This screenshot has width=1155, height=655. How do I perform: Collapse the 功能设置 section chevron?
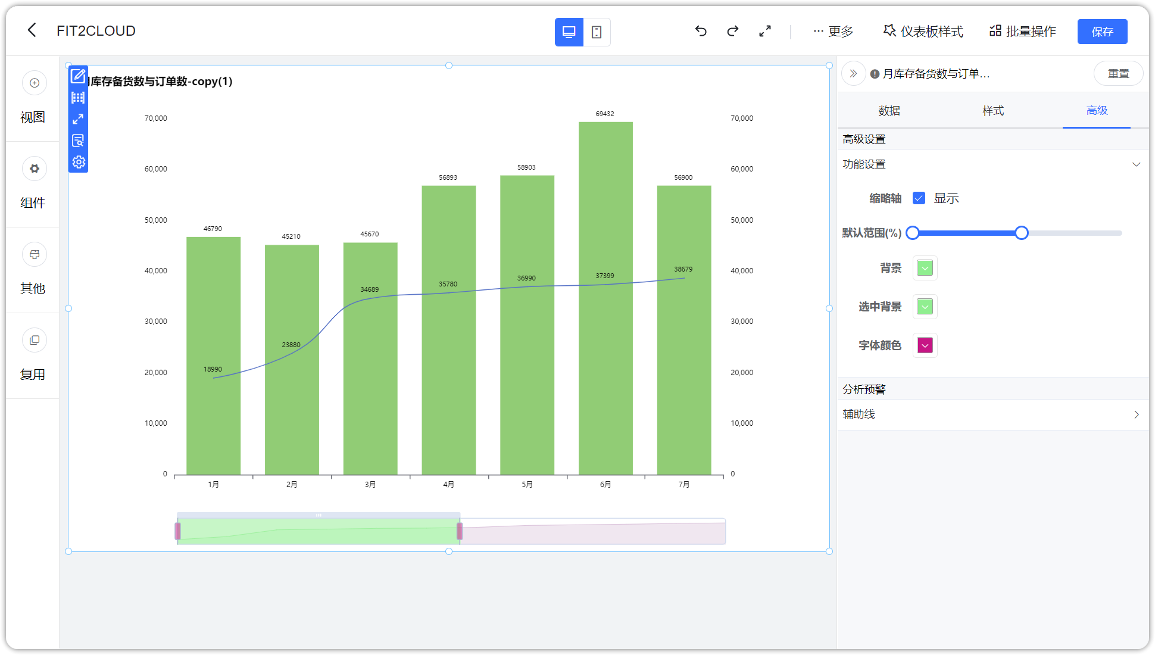click(1137, 164)
